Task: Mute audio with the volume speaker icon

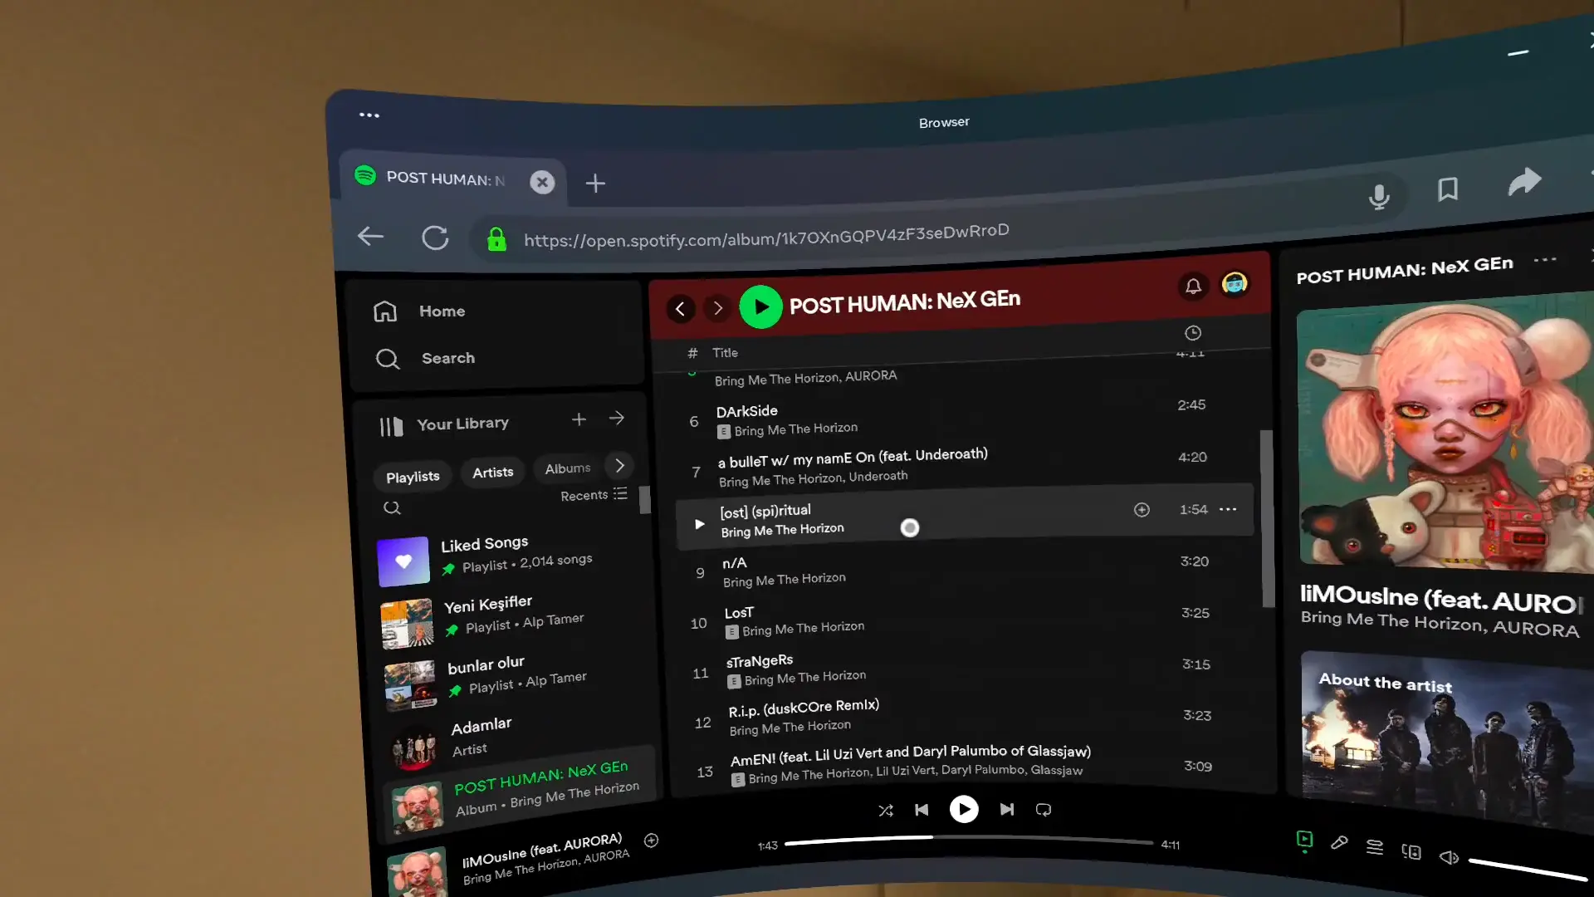Action: [x=1450, y=856]
